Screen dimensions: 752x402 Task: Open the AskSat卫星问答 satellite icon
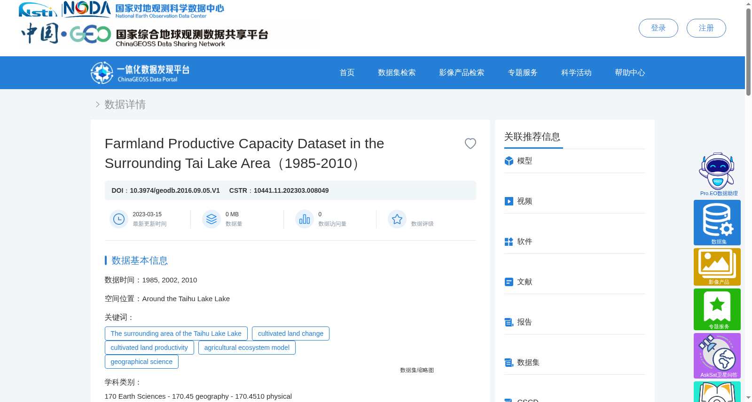[x=717, y=356]
